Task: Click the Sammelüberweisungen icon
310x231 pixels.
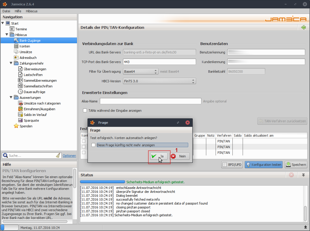Action: 20,81
